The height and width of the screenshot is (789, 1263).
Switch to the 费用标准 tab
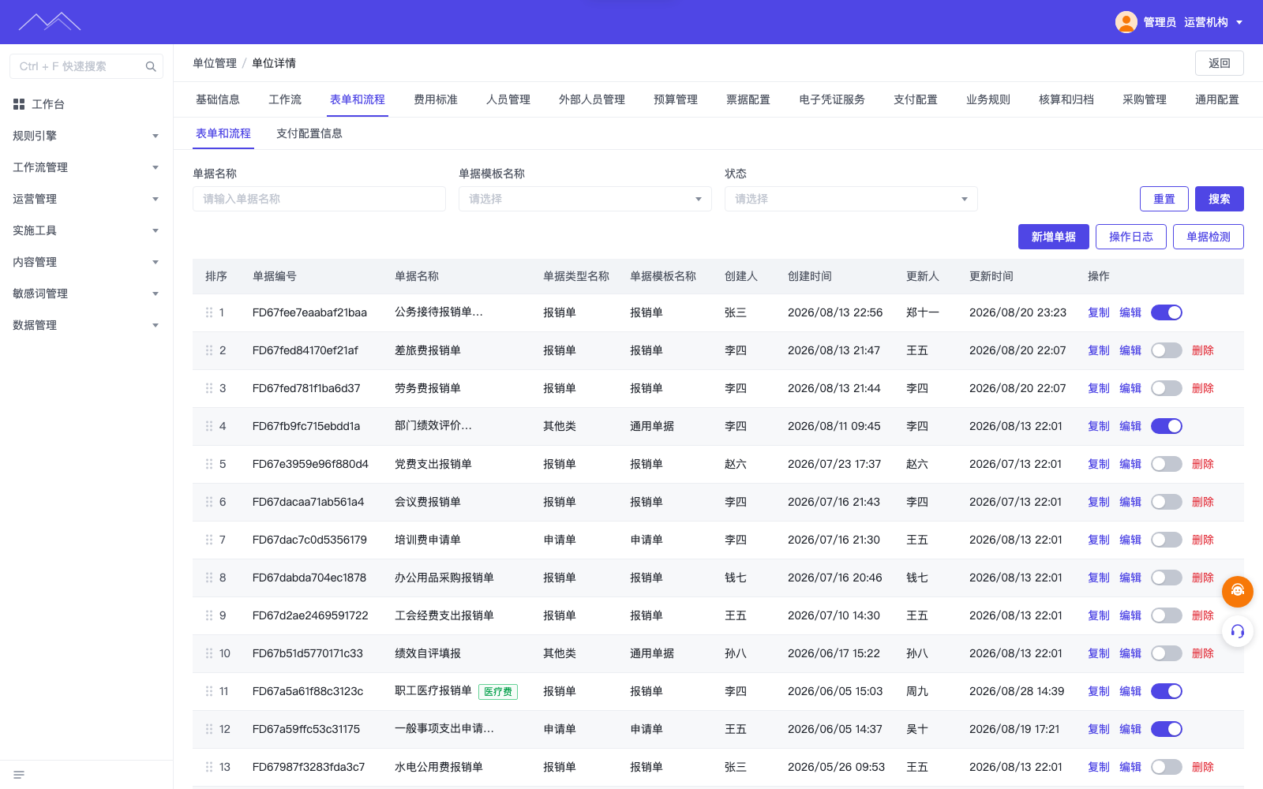[436, 99]
